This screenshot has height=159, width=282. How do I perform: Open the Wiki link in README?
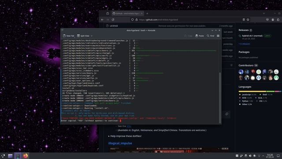point(129,126)
